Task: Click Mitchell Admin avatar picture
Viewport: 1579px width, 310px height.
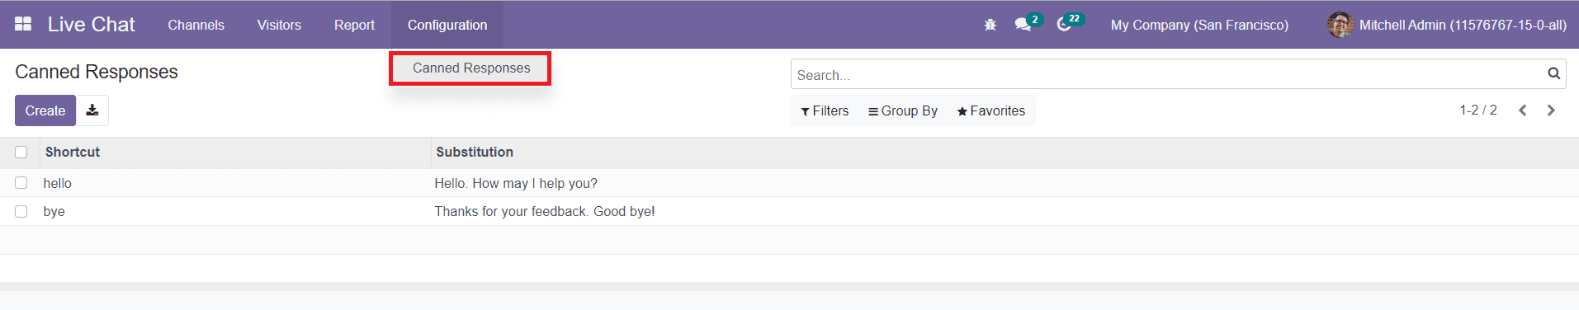Action: pyautogui.click(x=1340, y=25)
